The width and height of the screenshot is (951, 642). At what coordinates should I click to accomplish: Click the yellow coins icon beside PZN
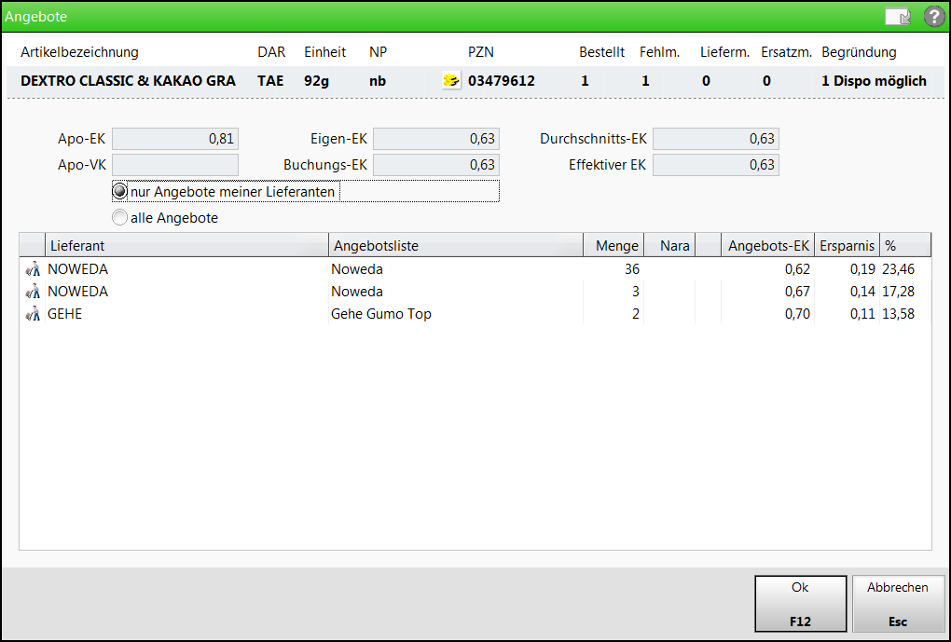(x=450, y=80)
